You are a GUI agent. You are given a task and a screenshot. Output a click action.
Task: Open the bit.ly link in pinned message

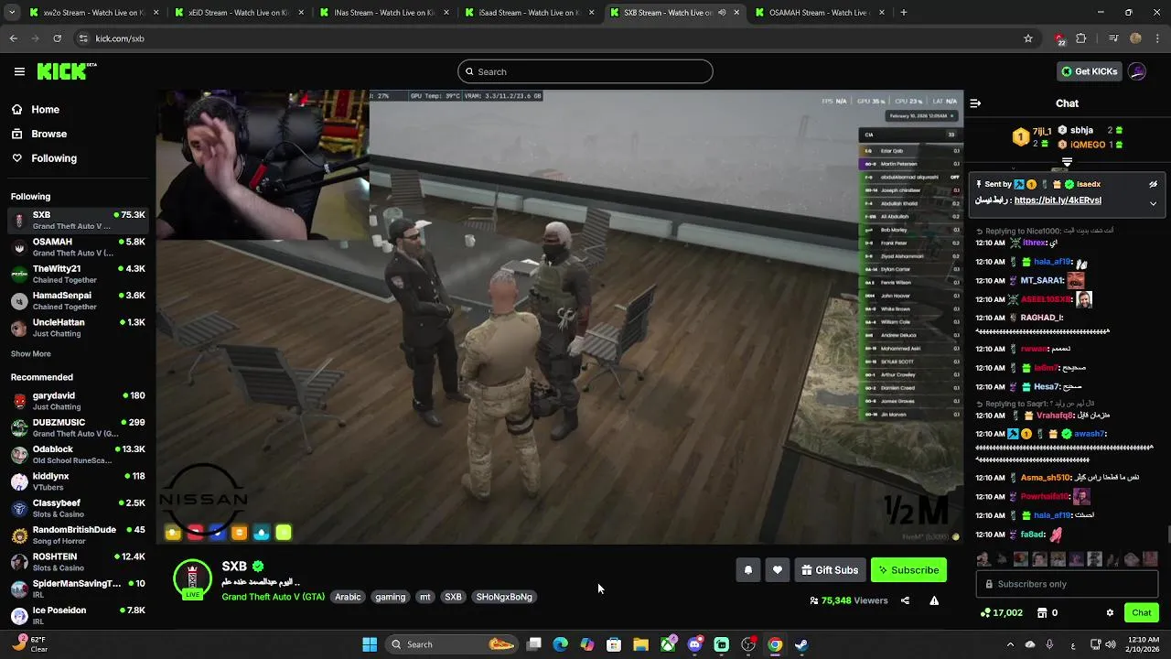(x=1058, y=200)
